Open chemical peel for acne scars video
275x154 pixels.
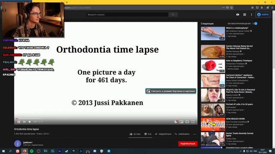click(213, 95)
